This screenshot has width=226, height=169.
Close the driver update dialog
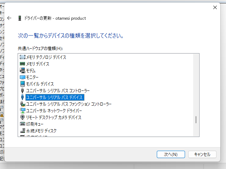point(215,7)
